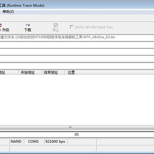This screenshot has height=154, width=154.
Task: Click the 结束地址 column header
Action: coord(53,72)
